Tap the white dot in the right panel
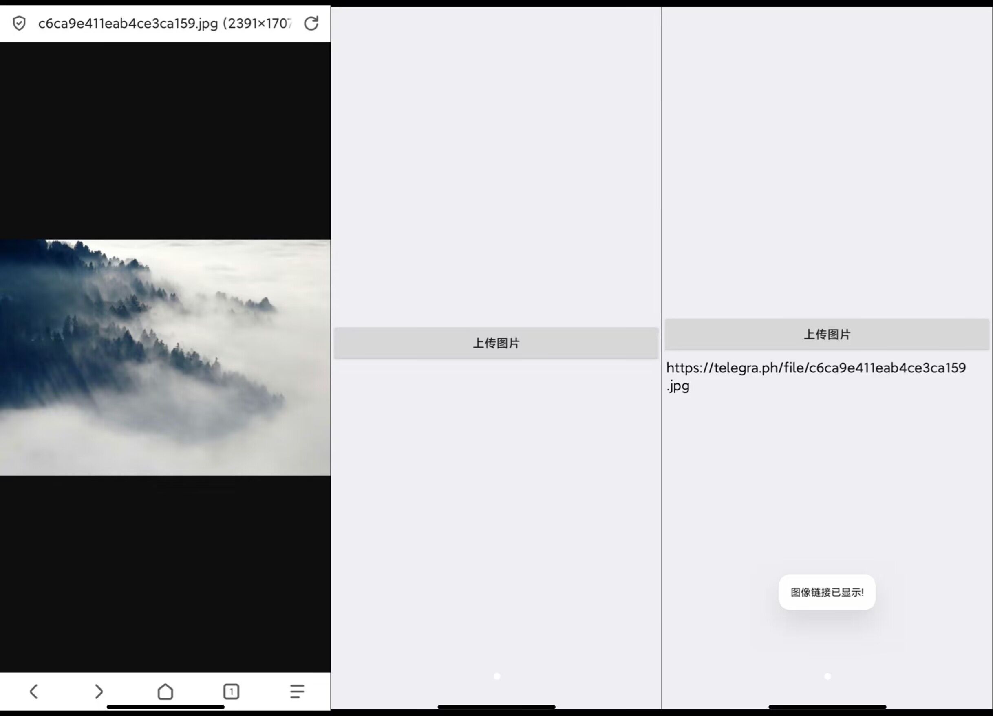The width and height of the screenshot is (993, 716). tap(827, 676)
